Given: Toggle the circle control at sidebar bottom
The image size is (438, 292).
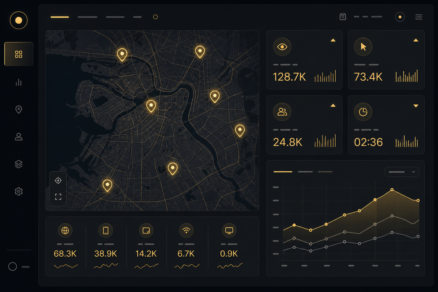Looking at the screenshot, I should pyautogui.click(x=13, y=266).
